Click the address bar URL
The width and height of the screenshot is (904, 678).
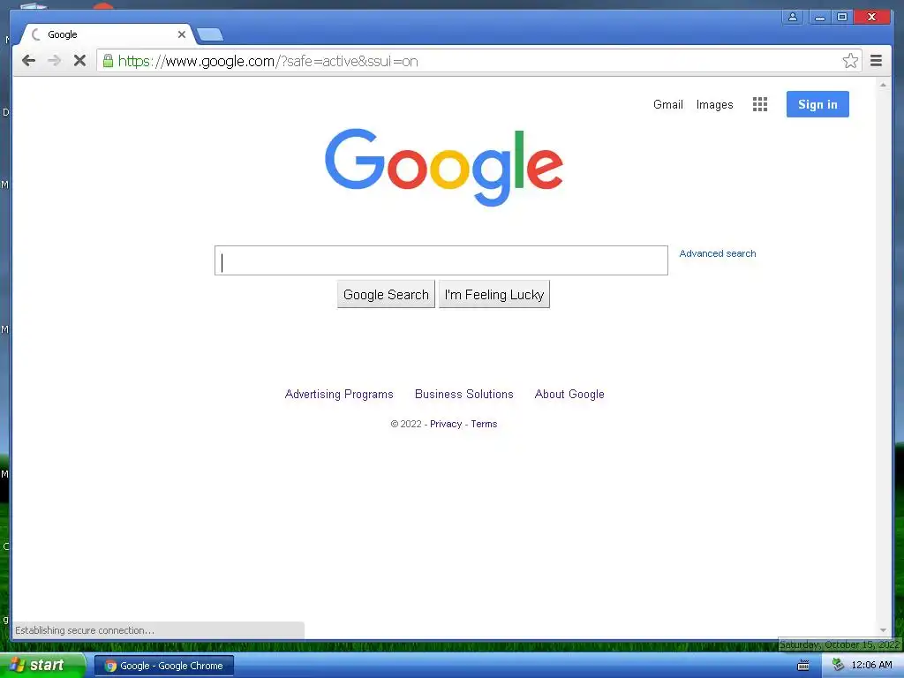(x=268, y=61)
